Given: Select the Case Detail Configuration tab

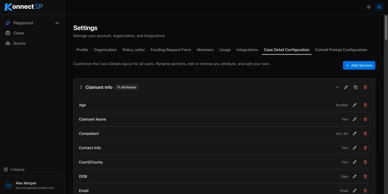Looking at the screenshot, I should [x=287, y=50].
